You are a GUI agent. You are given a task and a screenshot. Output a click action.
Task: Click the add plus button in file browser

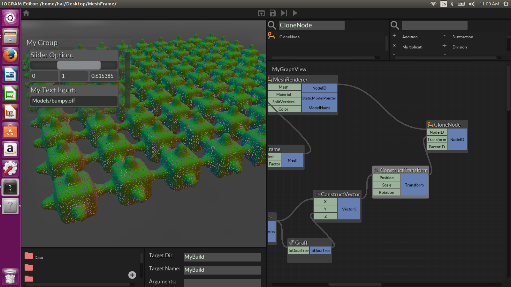[132, 275]
